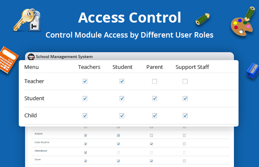This screenshot has height=167, width=259.
Task: Enable Support Staff access for Teacher menu
Action: click(185, 81)
